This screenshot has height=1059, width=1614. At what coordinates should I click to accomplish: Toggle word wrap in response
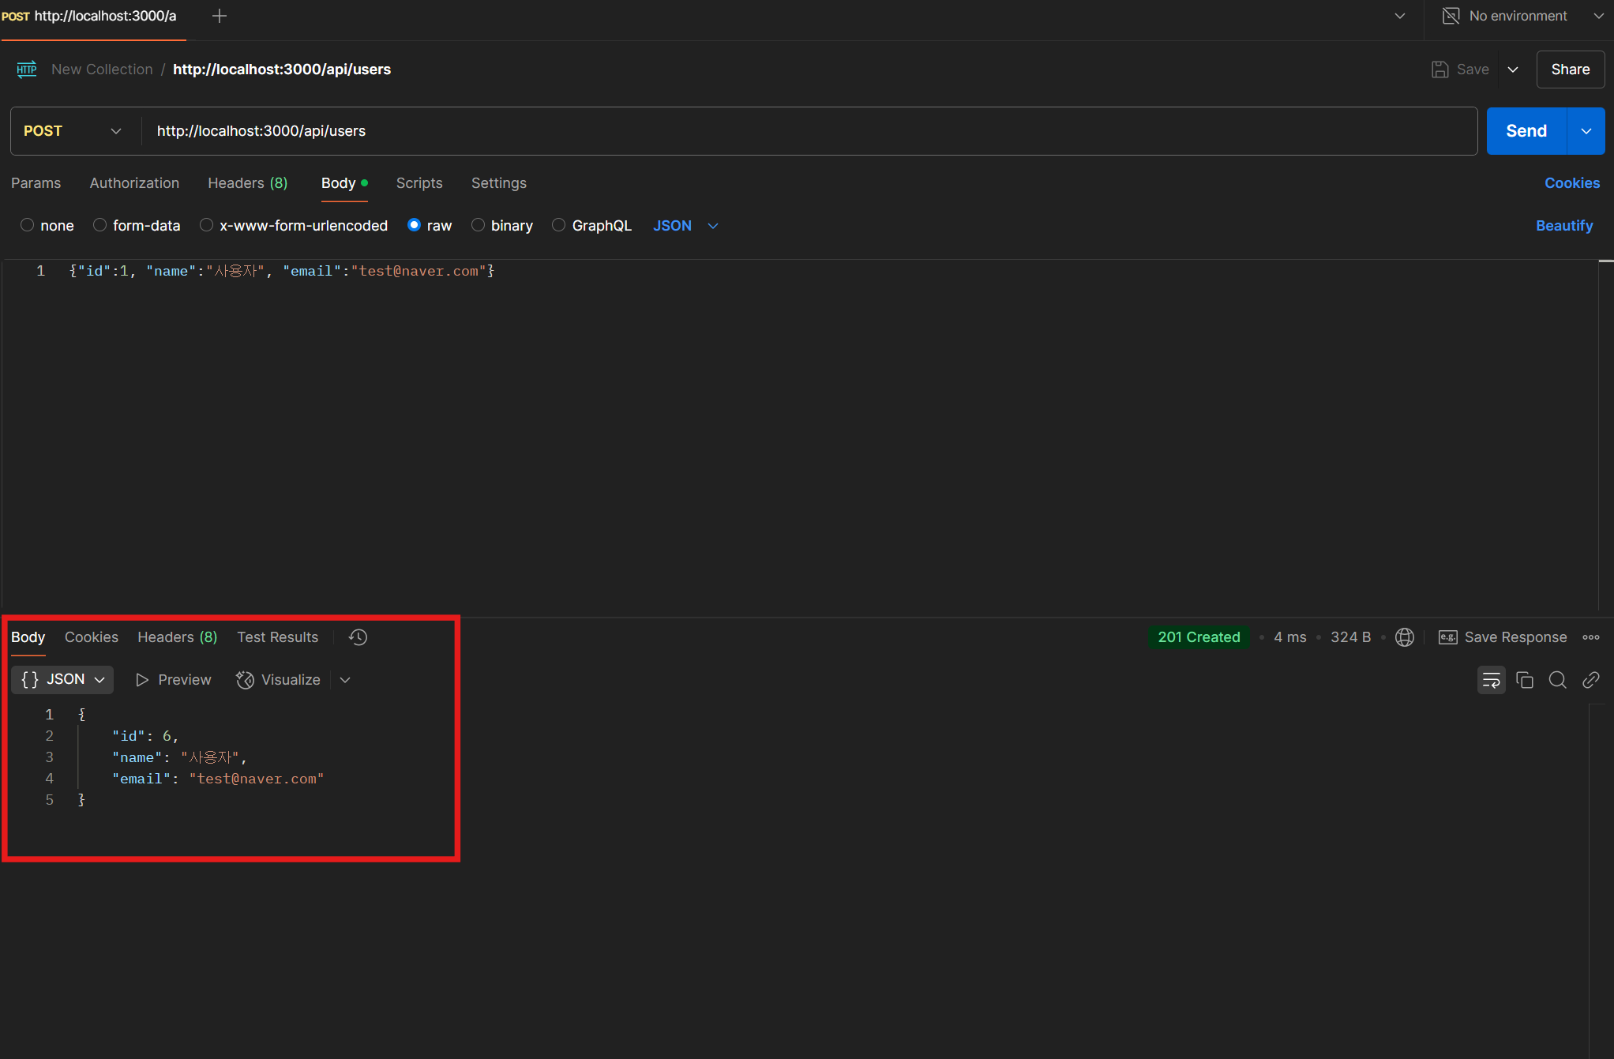pyautogui.click(x=1492, y=680)
